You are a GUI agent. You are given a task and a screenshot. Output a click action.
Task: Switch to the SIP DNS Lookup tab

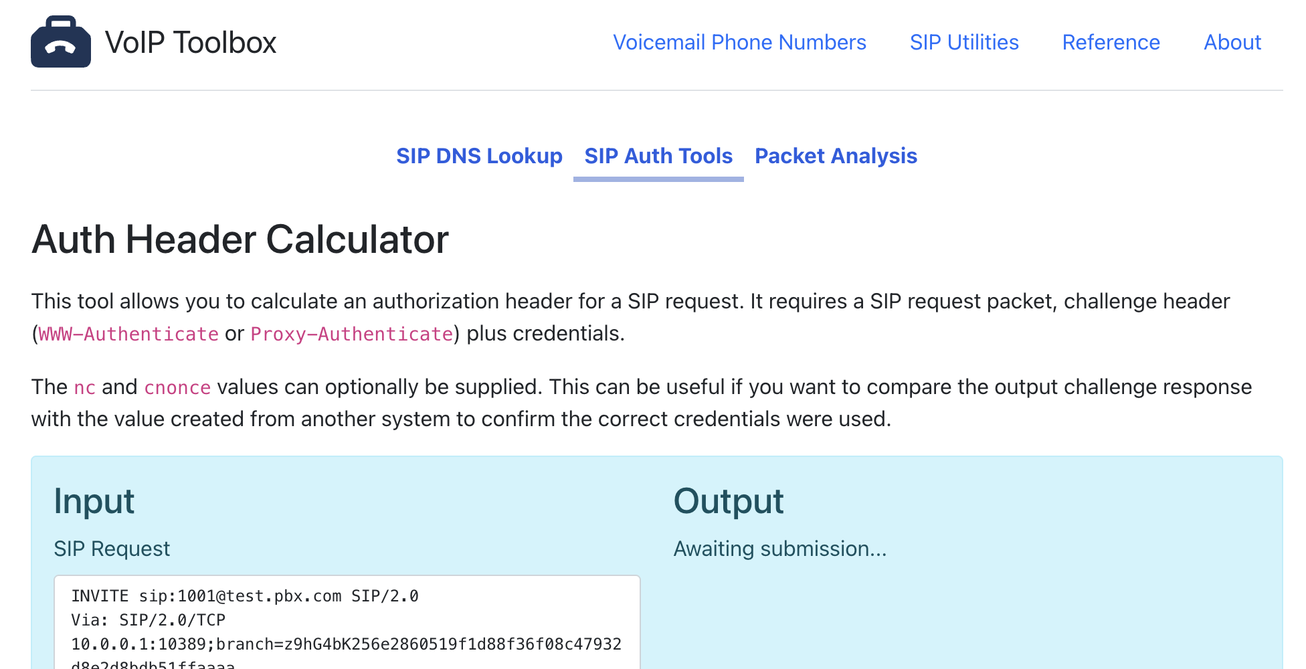(479, 156)
